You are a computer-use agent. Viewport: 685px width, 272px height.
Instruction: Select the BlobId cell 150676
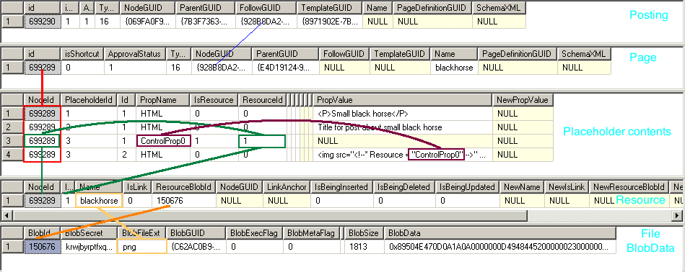42,247
